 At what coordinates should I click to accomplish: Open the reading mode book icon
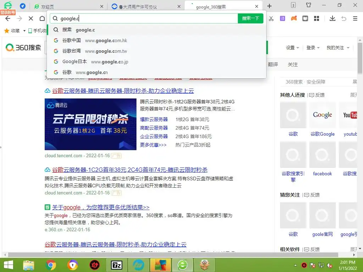pos(305,18)
